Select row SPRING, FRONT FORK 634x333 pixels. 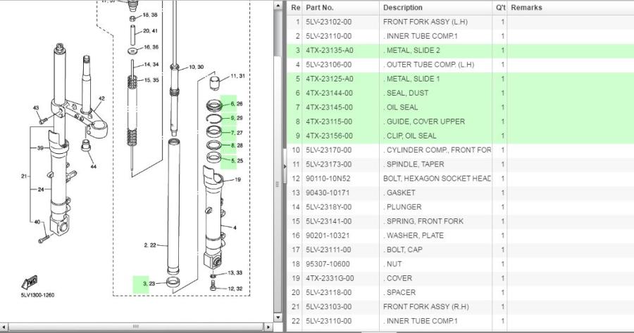(461, 221)
